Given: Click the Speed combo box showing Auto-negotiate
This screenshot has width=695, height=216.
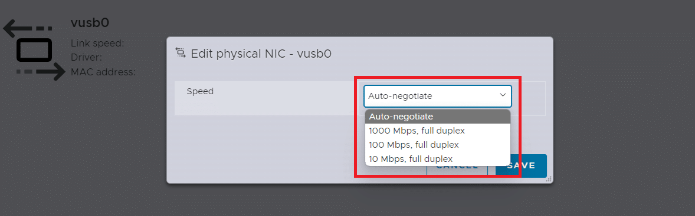Looking at the screenshot, I should (x=438, y=96).
